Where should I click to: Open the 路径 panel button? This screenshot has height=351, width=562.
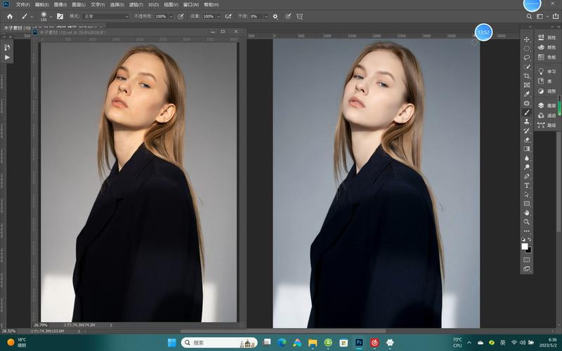(x=547, y=125)
